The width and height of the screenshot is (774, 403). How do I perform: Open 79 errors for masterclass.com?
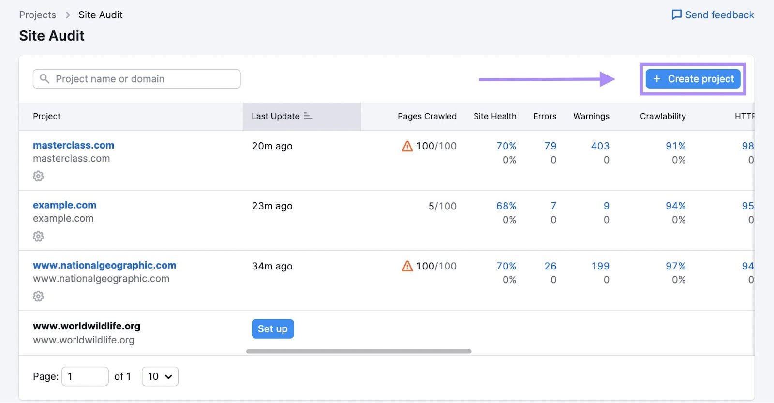click(x=551, y=146)
